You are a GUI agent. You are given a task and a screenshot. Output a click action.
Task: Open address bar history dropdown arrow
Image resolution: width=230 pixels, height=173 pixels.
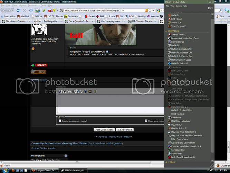[154, 10]
